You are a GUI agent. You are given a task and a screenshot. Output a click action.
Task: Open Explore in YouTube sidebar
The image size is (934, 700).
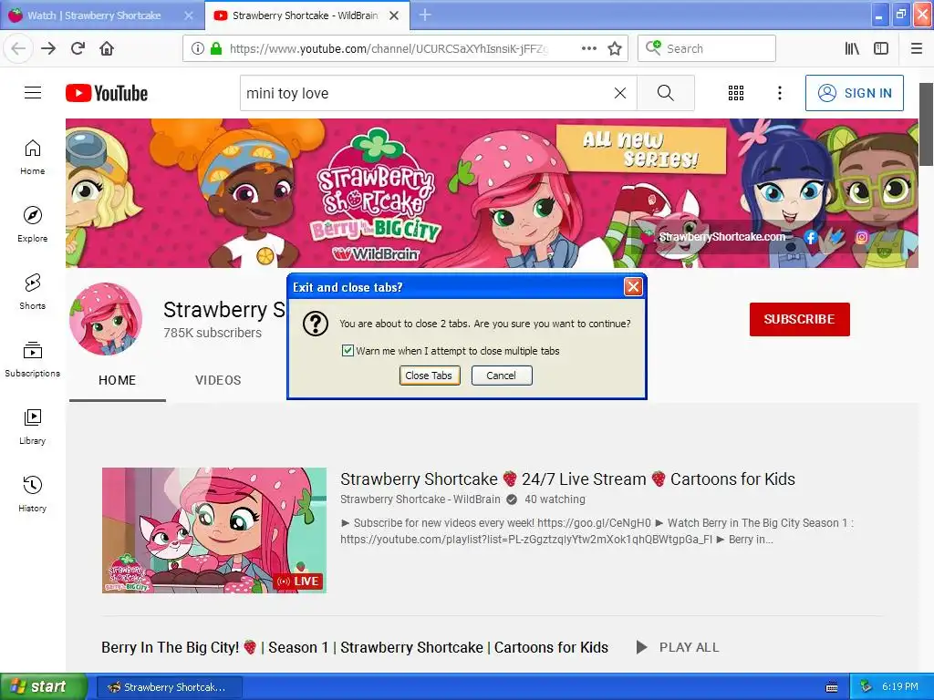[x=32, y=224]
